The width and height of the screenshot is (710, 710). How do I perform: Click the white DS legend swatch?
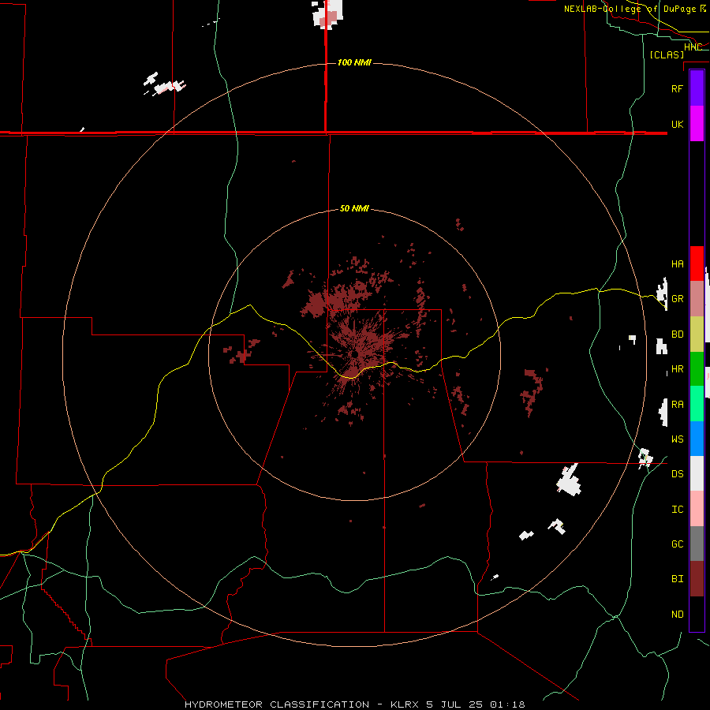(x=697, y=473)
